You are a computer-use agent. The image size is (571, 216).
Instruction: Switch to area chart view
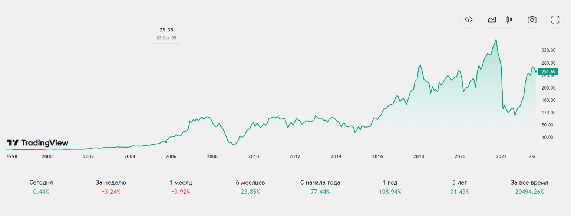point(492,20)
